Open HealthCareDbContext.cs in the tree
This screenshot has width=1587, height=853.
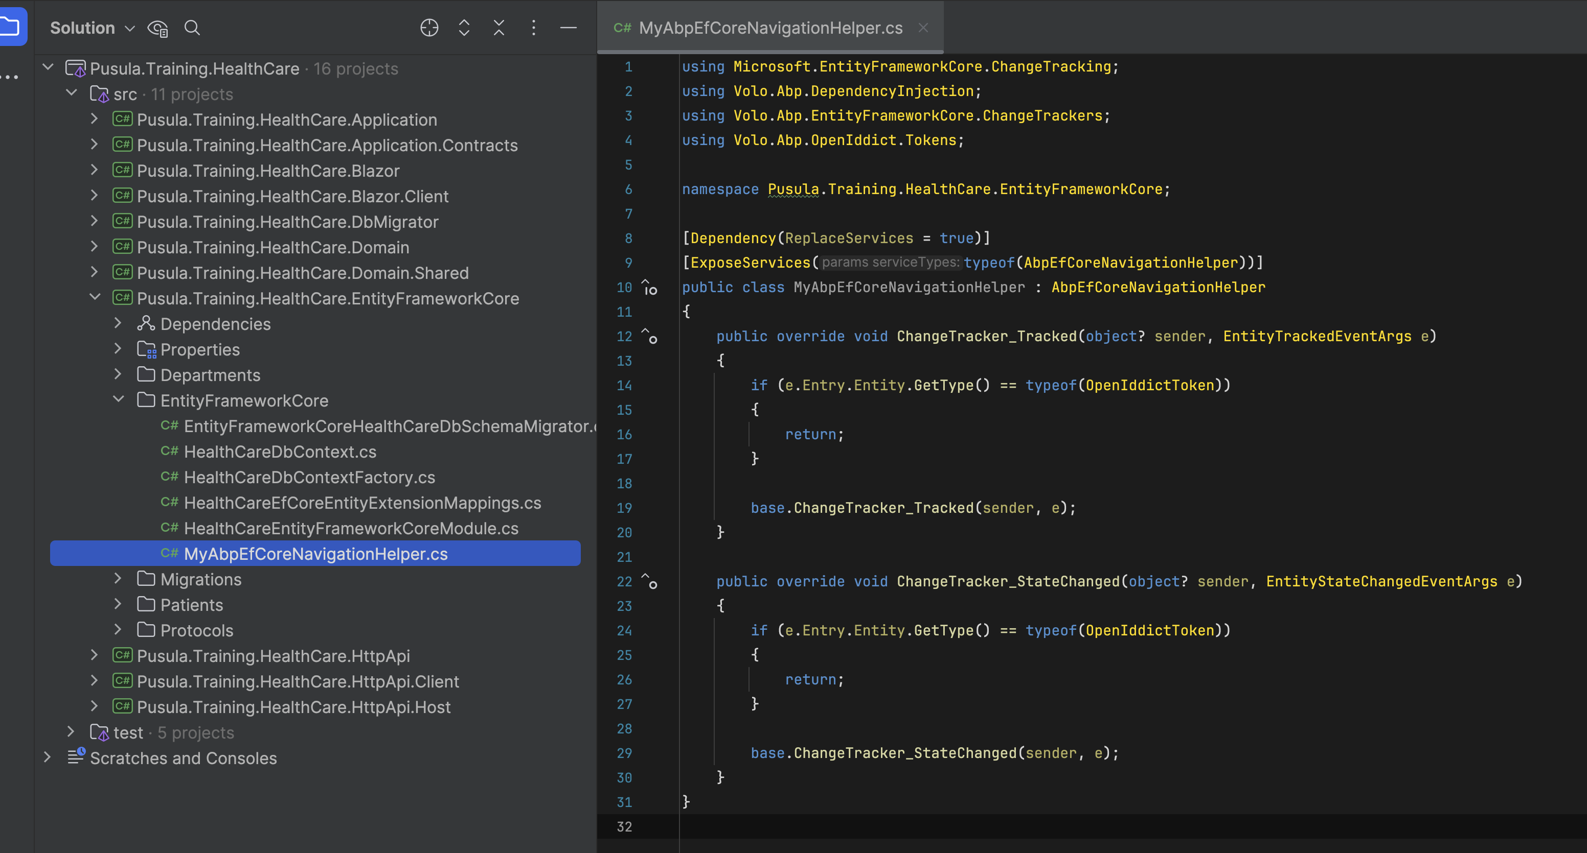pyautogui.click(x=280, y=452)
